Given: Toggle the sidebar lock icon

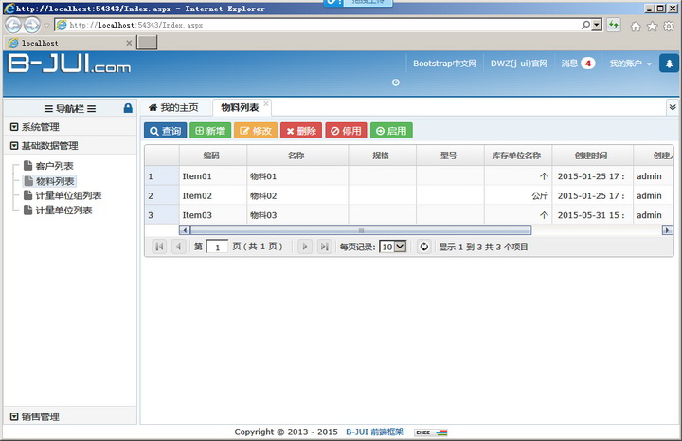Looking at the screenshot, I should [128, 108].
